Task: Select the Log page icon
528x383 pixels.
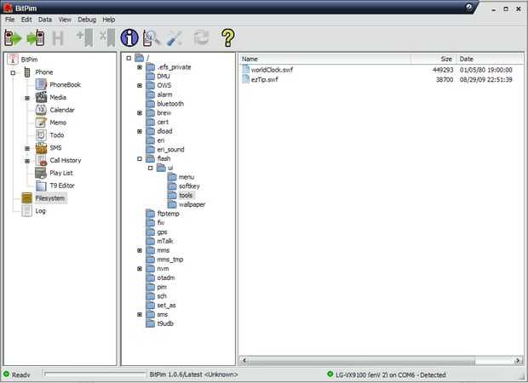Action: pos(27,211)
